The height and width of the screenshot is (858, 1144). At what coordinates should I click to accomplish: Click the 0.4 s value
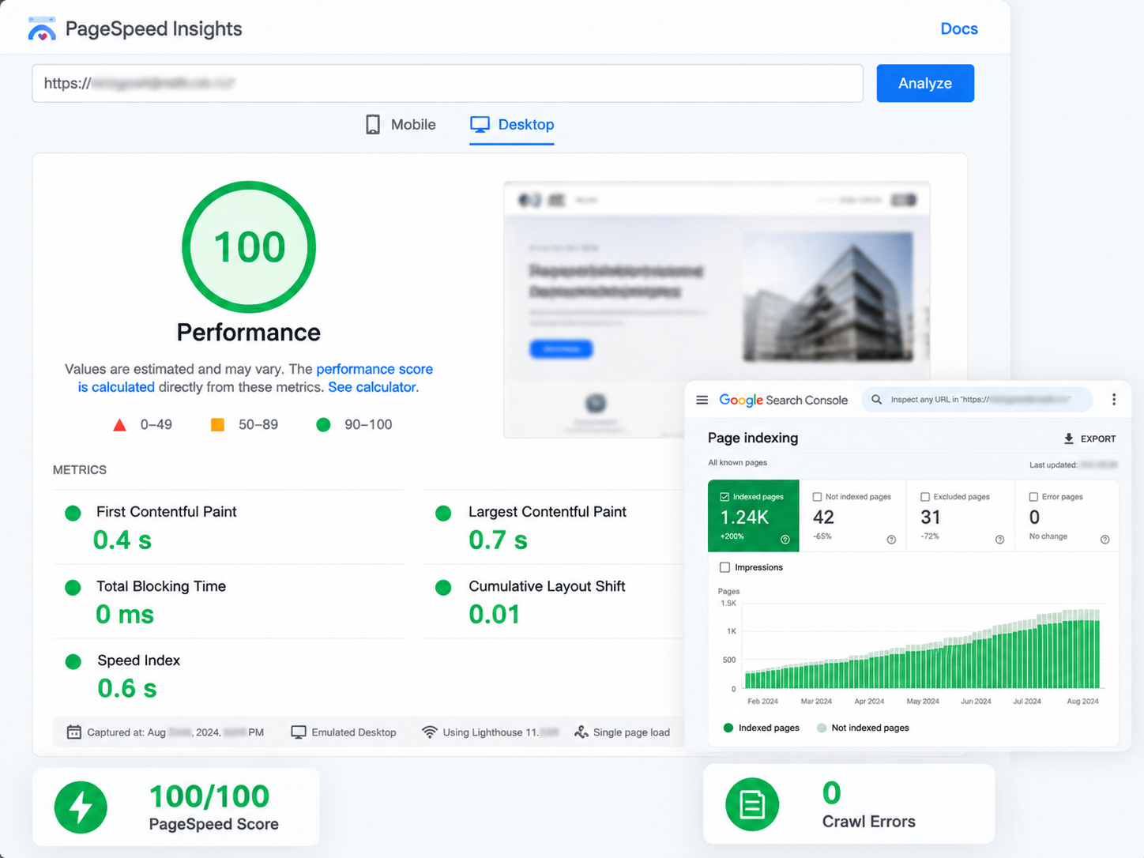(122, 540)
